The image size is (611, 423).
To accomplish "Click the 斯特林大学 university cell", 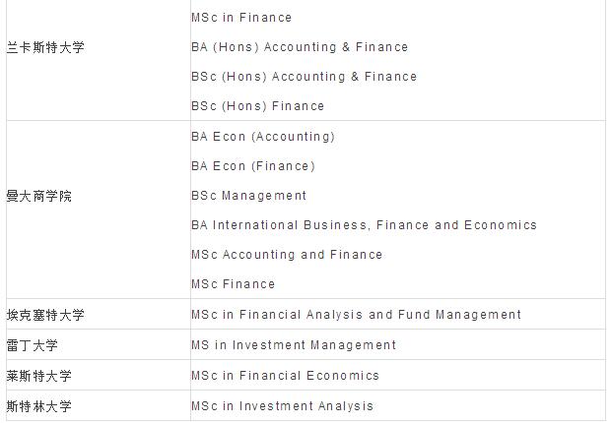I will [x=39, y=406].
